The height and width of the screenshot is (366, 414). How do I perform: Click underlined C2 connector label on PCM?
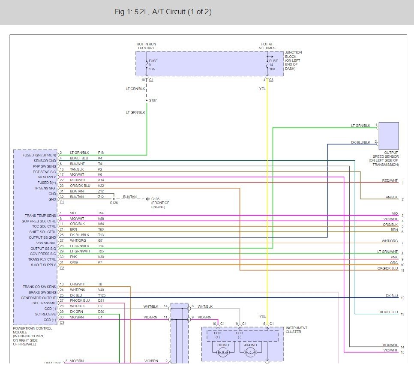[62, 268]
